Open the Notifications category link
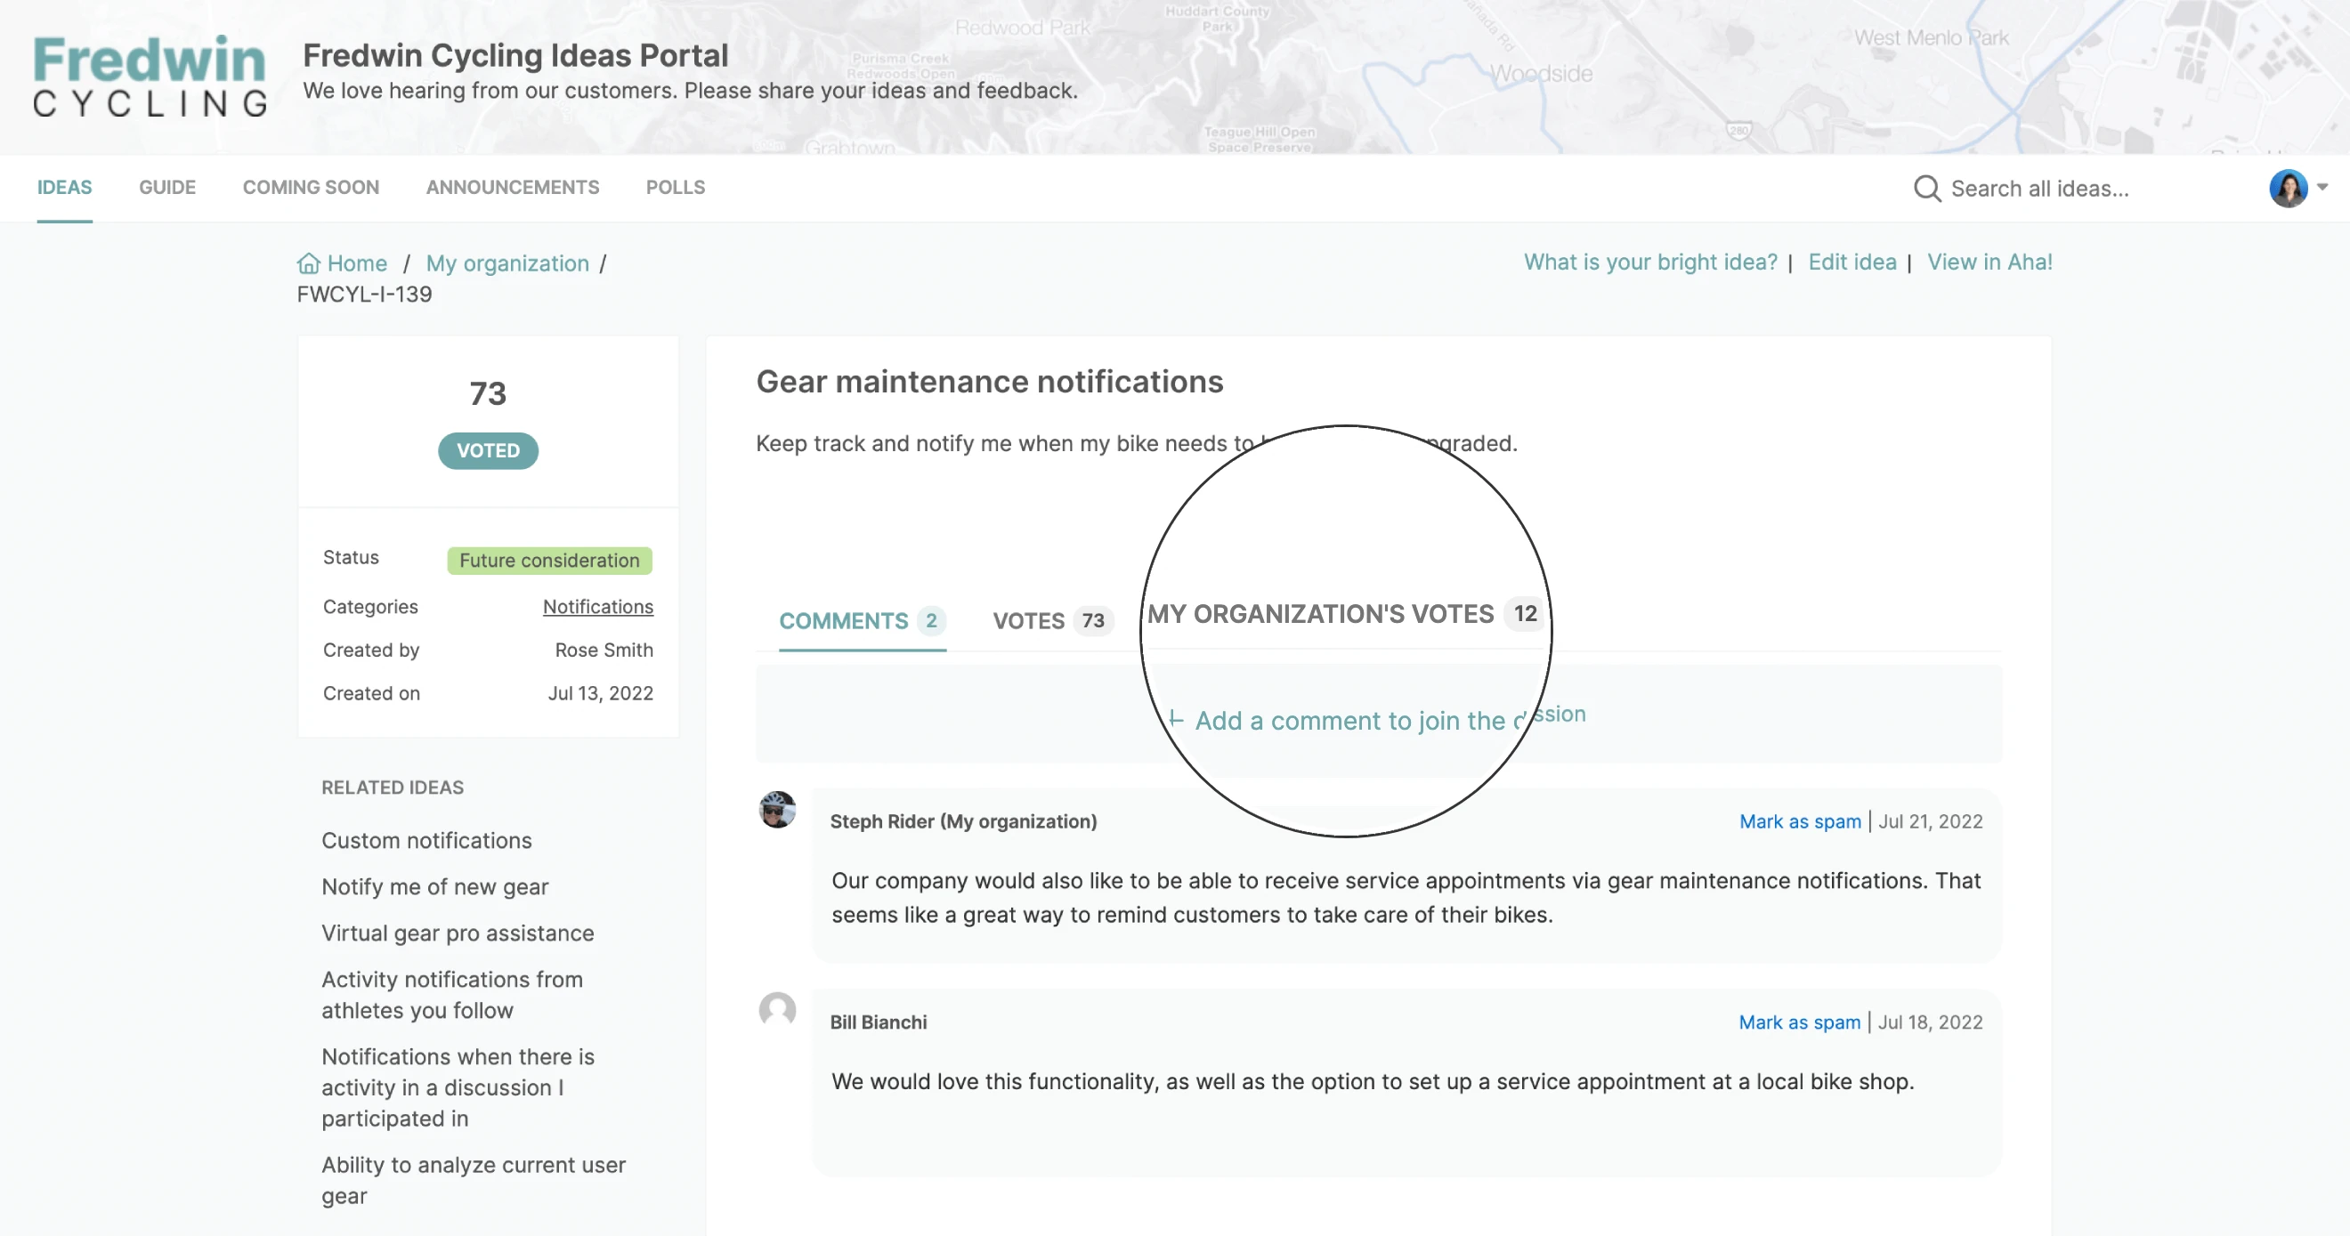This screenshot has height=1236, width=2350. pos(597,607)
